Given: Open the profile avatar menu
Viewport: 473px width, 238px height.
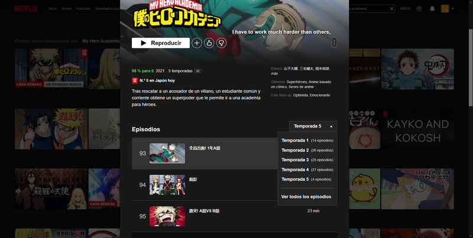Looking at the screenshot, I should (445, 8).
